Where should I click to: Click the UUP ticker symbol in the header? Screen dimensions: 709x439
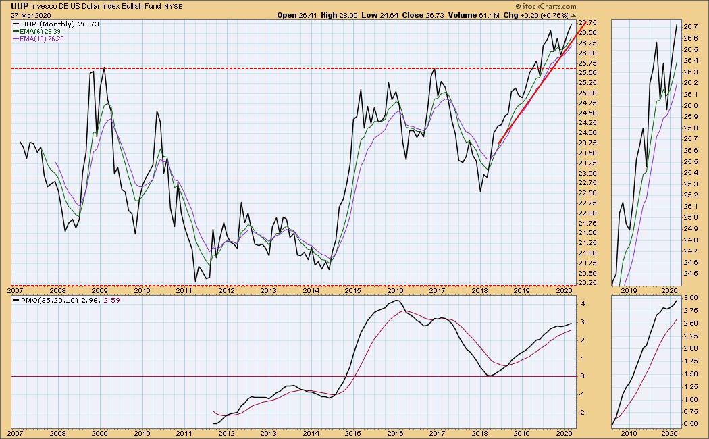pyautogui.click(x=20, y=6)
